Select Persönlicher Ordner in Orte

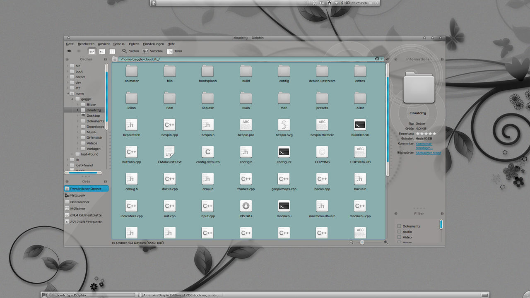86,189
